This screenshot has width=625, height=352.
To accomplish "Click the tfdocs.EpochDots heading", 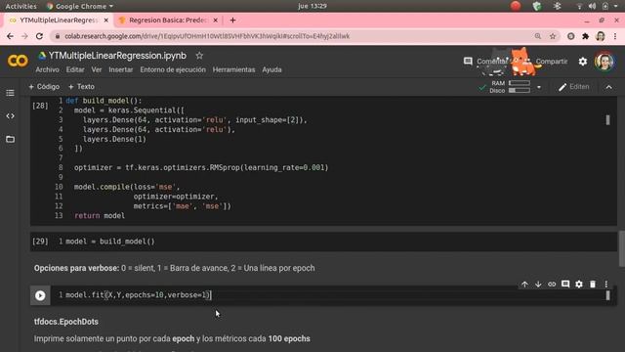I will pyautogui.click(x=66, y=322).
